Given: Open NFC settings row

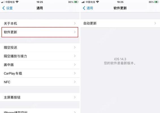Looking at the screenshot, I should tap(40, 82).
